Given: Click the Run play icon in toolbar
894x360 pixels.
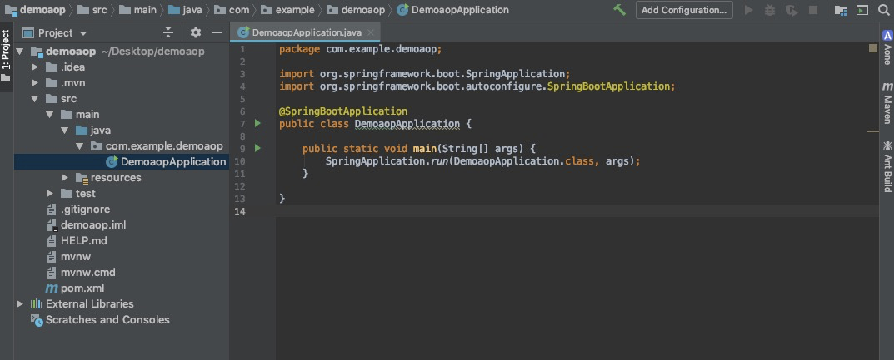Looking at the screenshot, I should pyautogui.click(x=748, y=10).
